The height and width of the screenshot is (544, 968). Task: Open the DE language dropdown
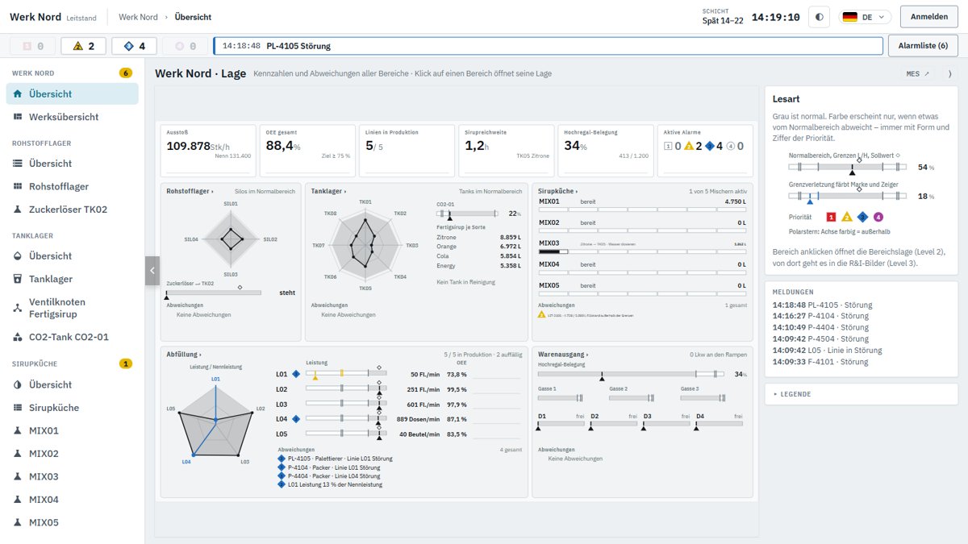865,17
